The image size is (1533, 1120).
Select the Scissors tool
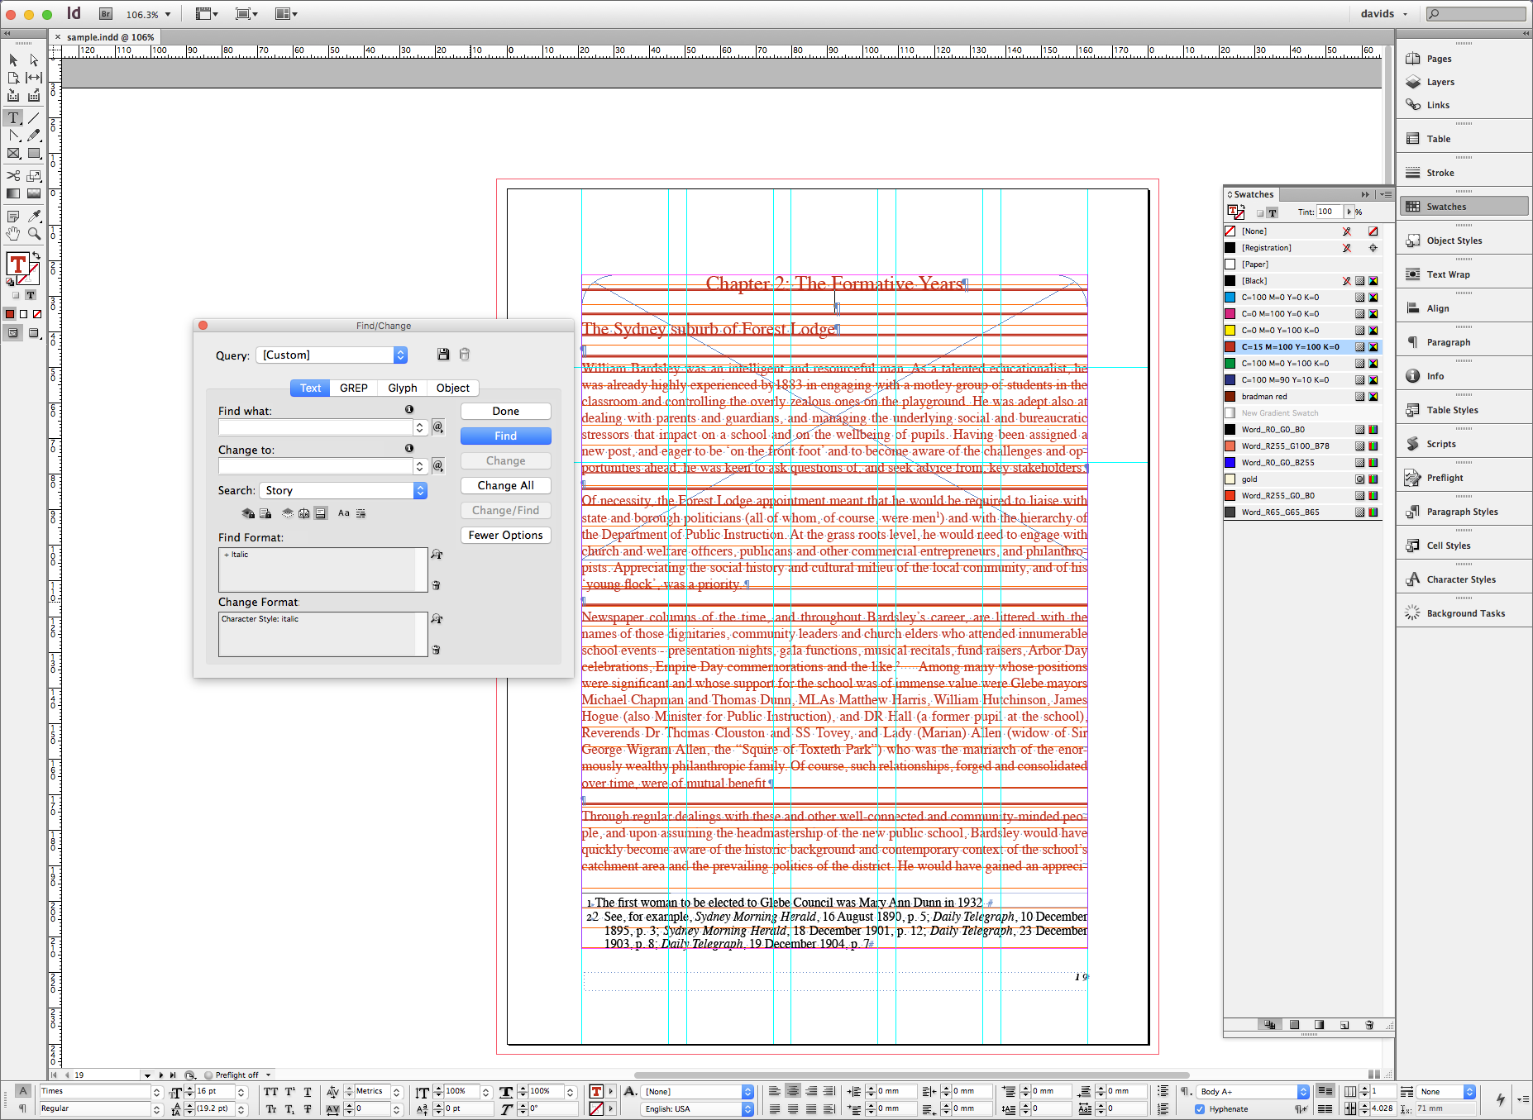(x=13, y=175)
